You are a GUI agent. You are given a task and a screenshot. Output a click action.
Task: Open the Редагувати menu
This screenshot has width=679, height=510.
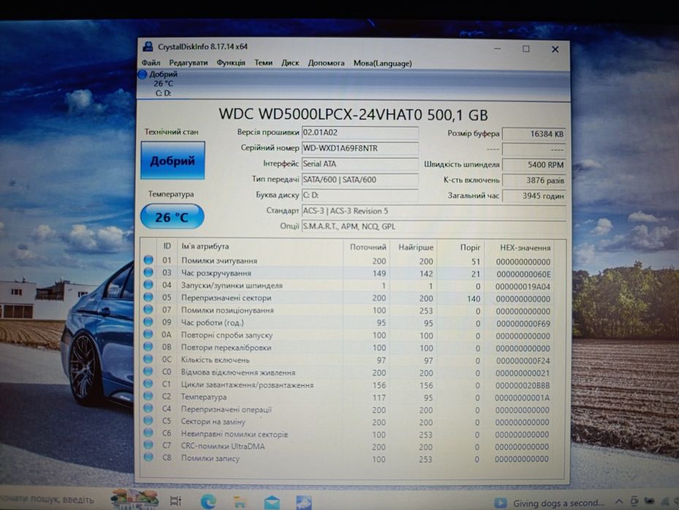tap(188, 63)
